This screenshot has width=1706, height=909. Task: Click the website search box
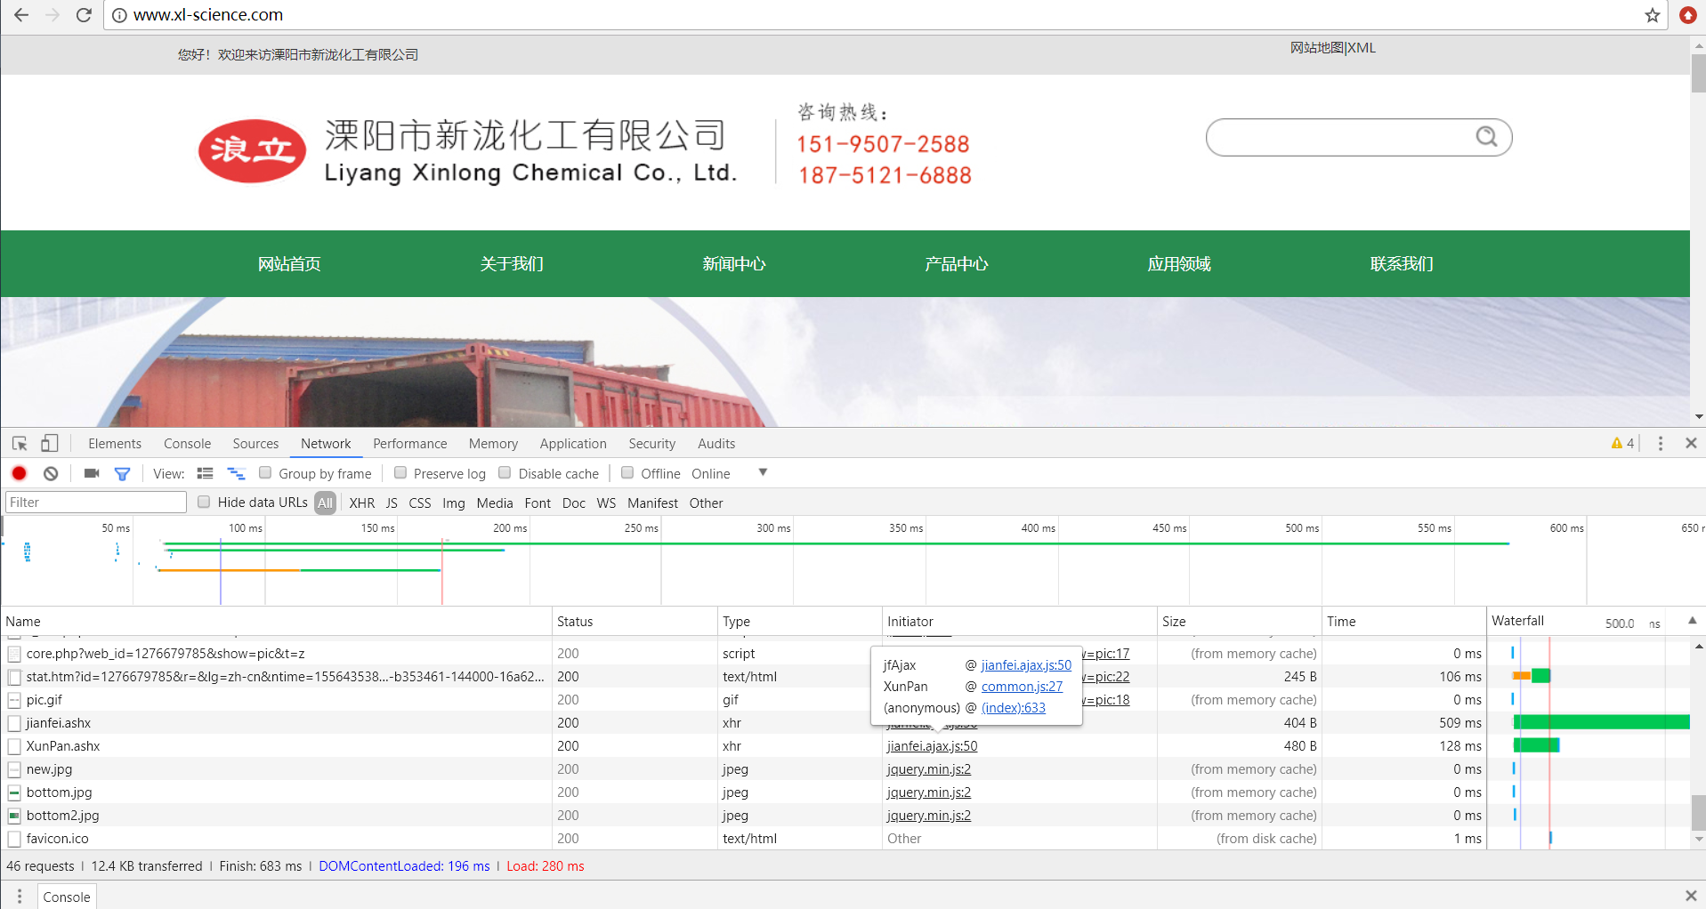[x=1359, y=137]
